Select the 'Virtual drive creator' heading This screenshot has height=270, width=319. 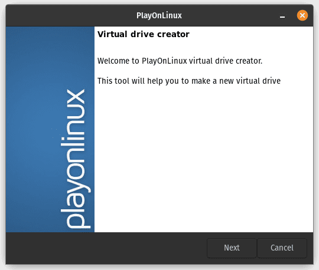144,34
